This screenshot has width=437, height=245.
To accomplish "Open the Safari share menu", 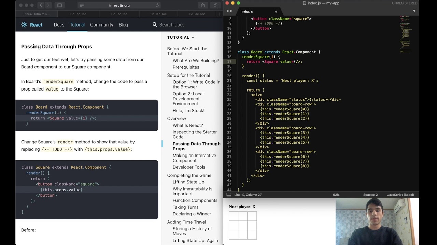I will (203, 5).
